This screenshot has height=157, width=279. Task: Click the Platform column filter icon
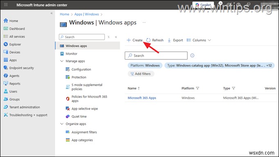click(198, 88)
